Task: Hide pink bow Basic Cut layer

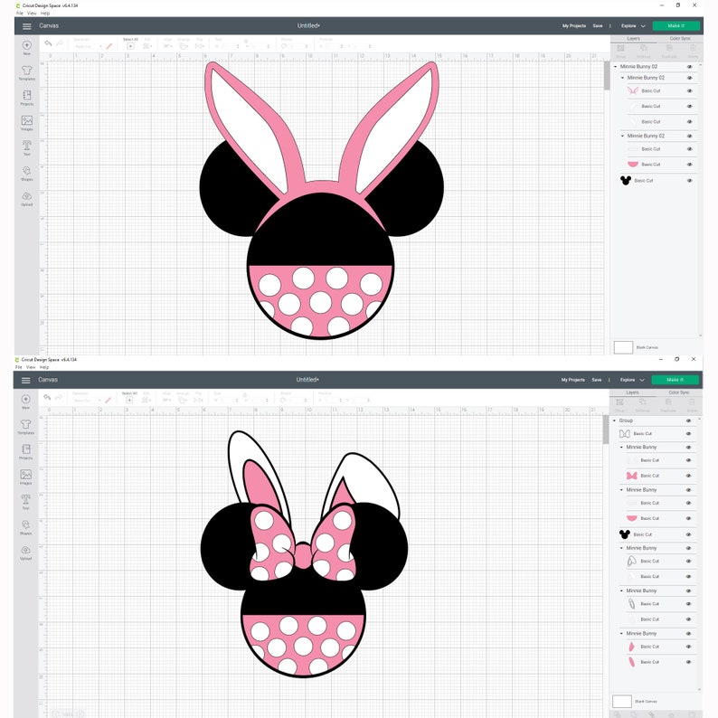Action: 688,476
